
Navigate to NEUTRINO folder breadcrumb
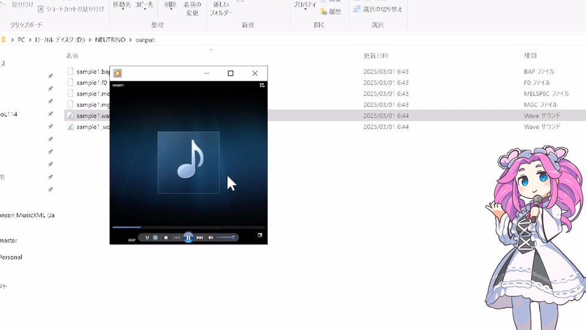click(x=110, y=40)
